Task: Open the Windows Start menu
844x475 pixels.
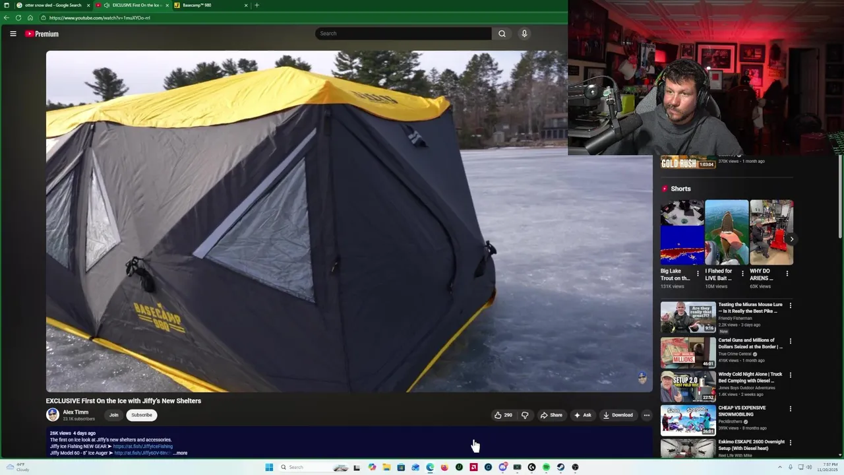Action: (269, 467)
